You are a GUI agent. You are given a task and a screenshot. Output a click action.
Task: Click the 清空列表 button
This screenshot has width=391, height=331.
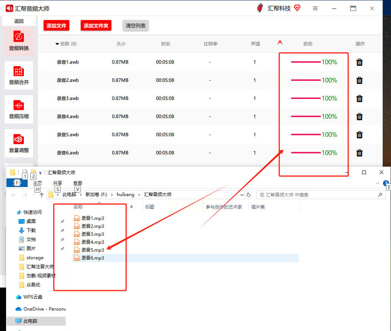(135, 26)
